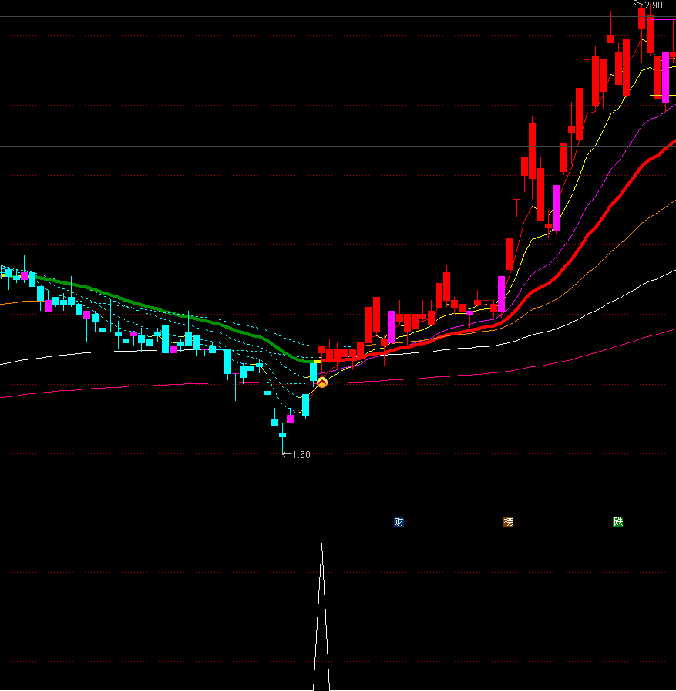The height and width of the screenshot is (691, 676).
Task: Select the first magenta candle at far left
Action: pos(24,275)
